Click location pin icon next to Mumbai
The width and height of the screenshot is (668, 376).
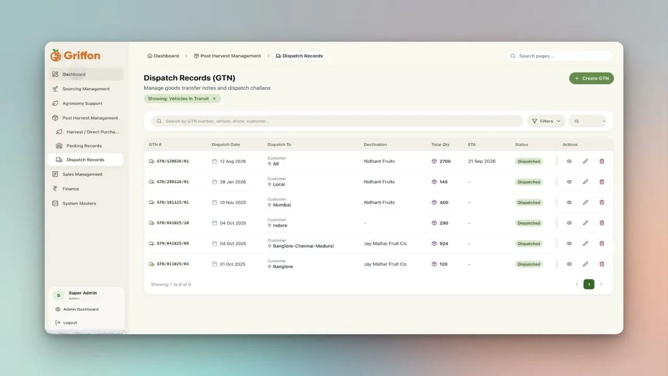(270, 205)
